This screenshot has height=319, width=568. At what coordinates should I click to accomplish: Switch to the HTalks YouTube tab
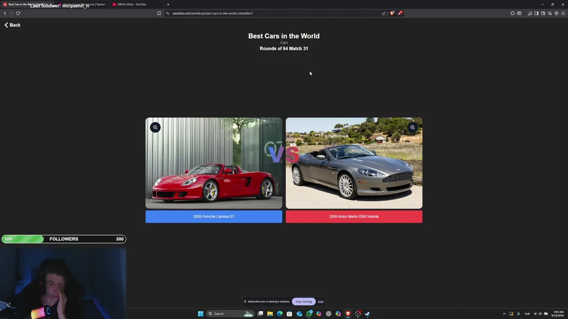coord(136,4)
